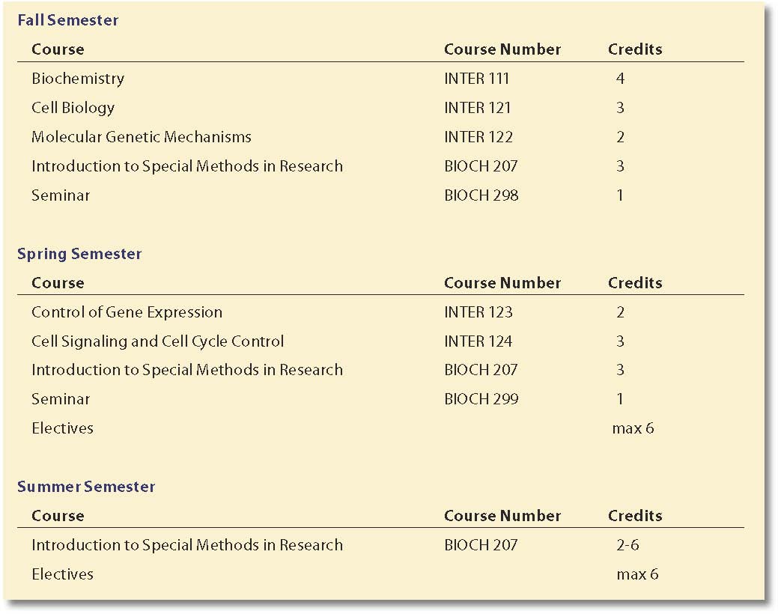Click Cell Signaling and Cell Cycle Control
Image resolution: width=778 pixels, height=614 pixels.
(158, 341)
